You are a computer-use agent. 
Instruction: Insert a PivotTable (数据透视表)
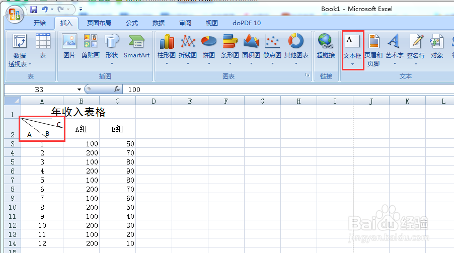20,51
